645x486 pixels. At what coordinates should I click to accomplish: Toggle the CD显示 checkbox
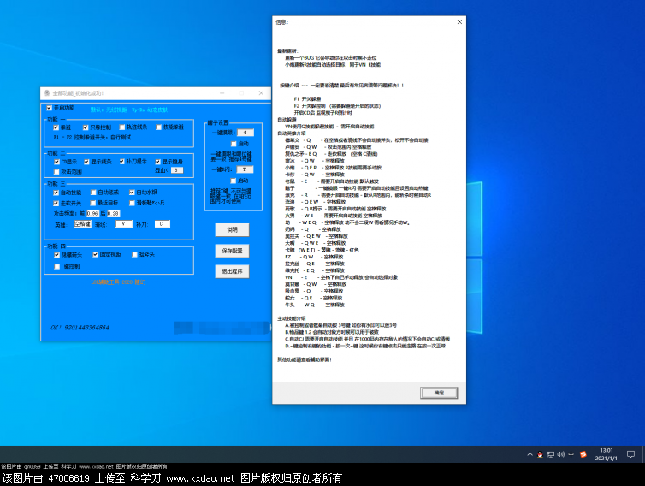[56, 162]
